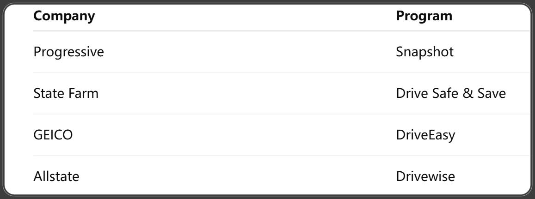Click separator between Progressive and State Farm rows
Screen dimensions: 535x199
coord(282,72)
